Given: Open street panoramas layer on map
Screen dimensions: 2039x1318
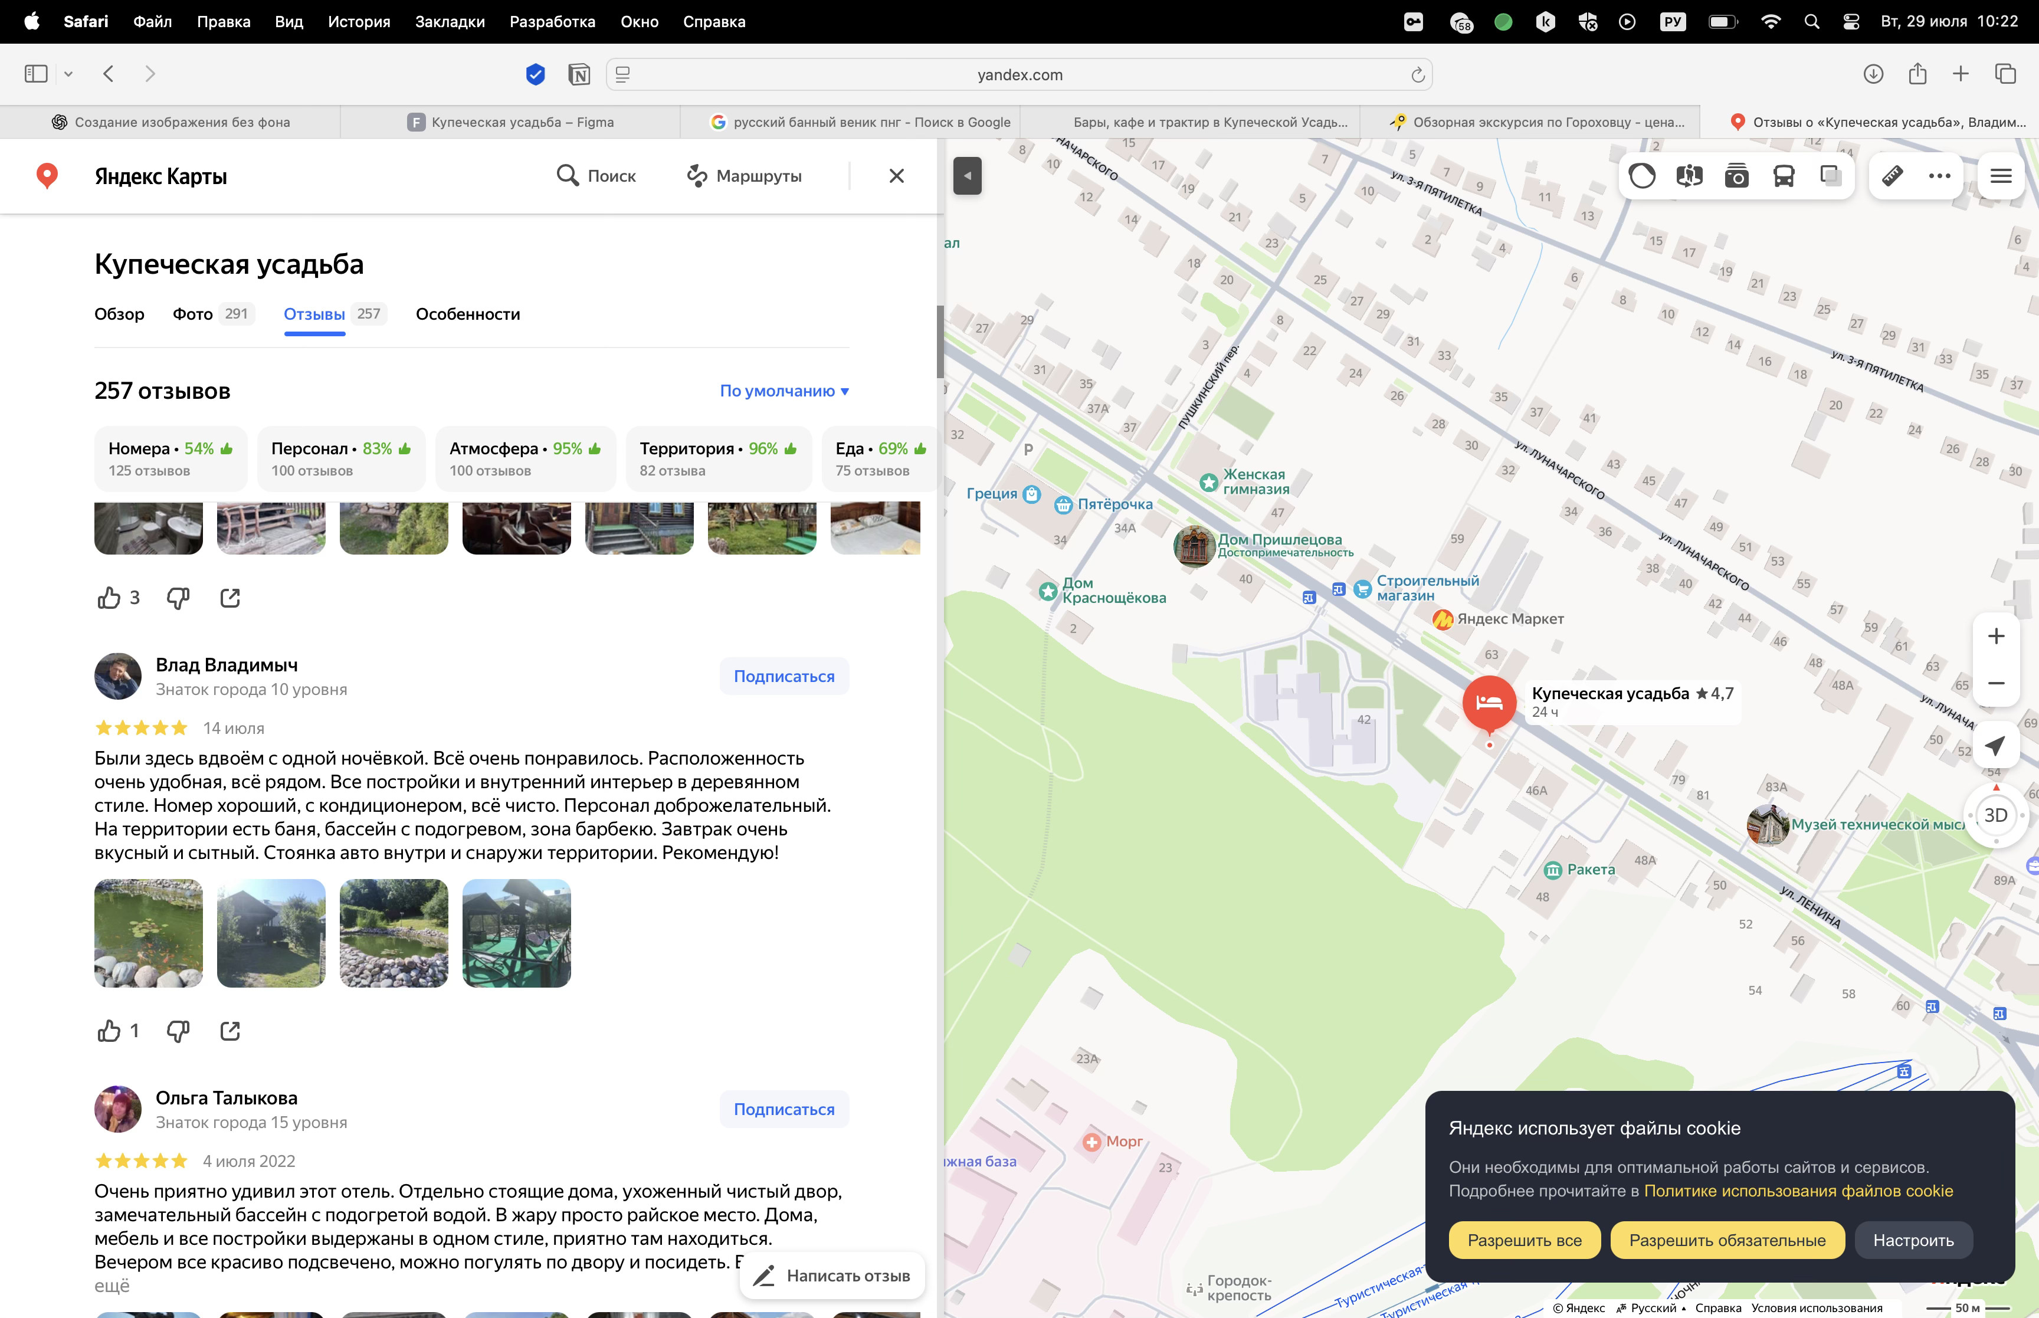Looking at the screenshot, I should 1688,176.
